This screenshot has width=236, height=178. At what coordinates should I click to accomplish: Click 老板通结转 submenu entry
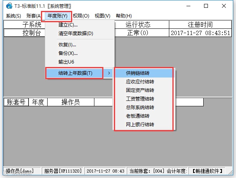point(144,116)
